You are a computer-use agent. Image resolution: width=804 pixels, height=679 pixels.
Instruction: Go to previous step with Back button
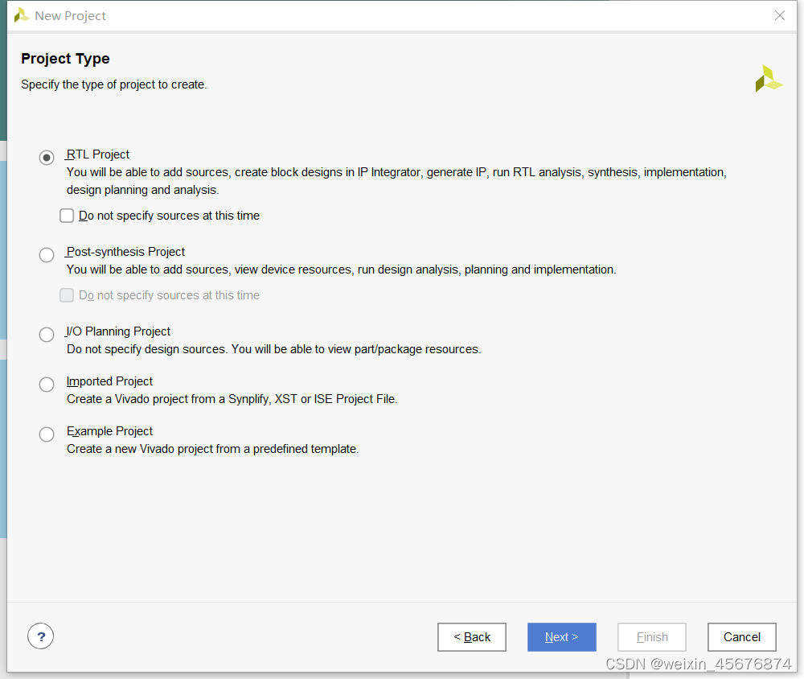click(472, 637)
